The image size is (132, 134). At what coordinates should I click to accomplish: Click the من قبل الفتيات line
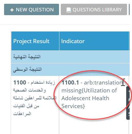click(26, 106)
